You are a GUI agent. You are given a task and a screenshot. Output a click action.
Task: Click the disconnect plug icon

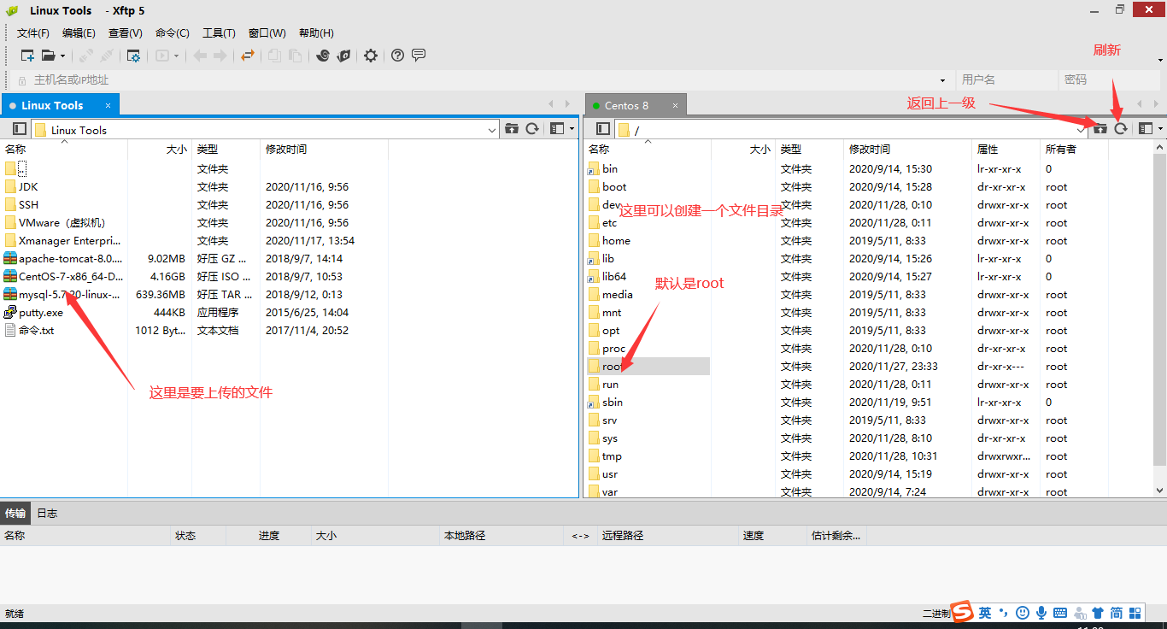(x=107, y=56)
